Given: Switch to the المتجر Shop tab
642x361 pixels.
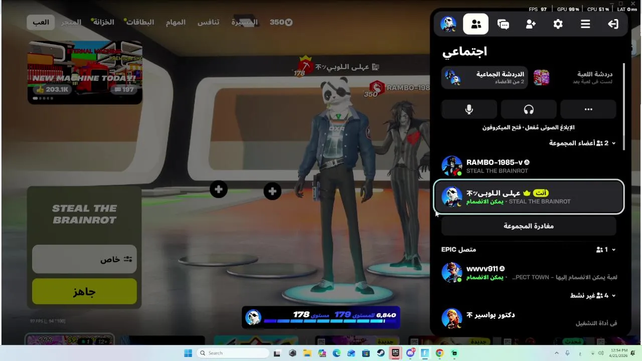Looking at the screenshot, I should (72, 22).
